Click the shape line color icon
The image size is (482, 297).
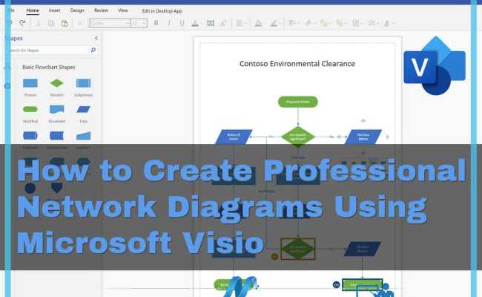point(274,24)
